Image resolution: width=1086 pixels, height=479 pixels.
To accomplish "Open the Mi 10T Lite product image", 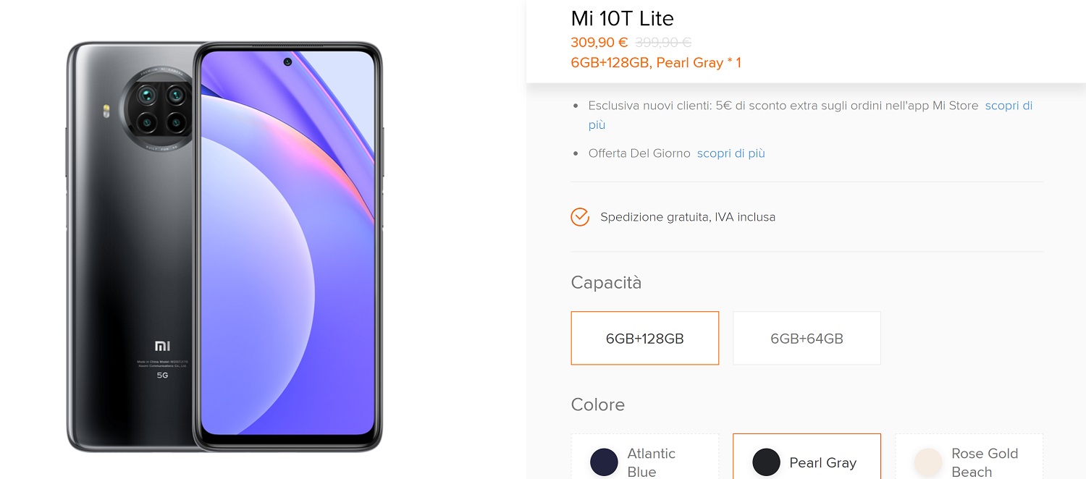I will 224,247.
